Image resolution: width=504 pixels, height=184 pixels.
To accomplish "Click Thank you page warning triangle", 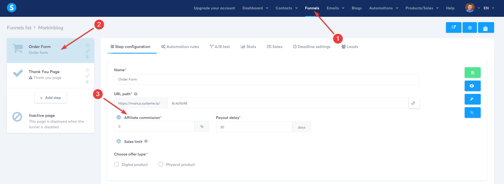I will (31, 78).
